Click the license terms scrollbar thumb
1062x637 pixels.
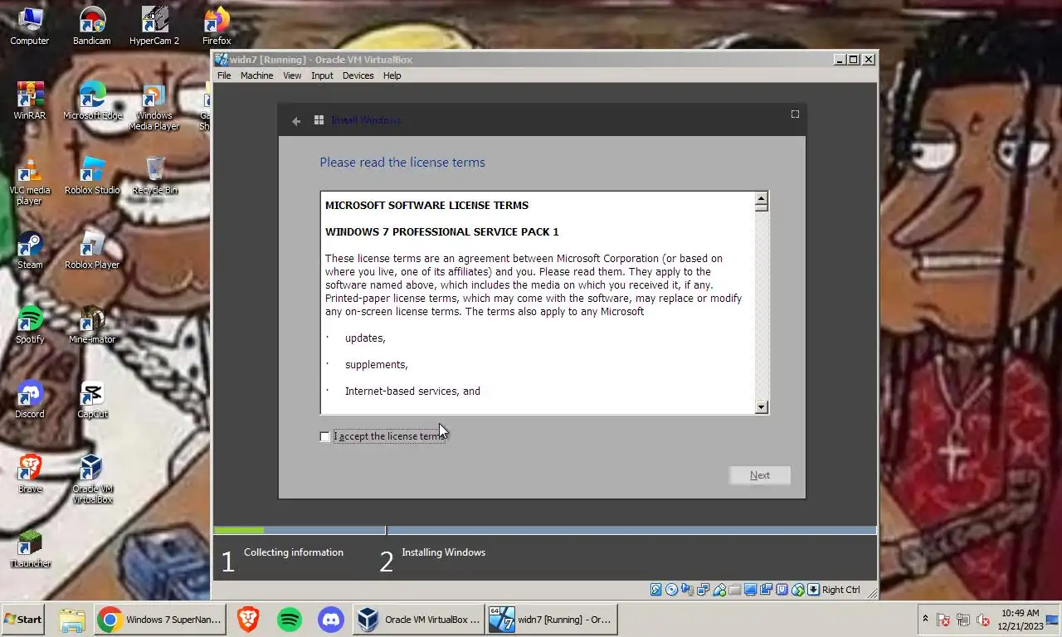(x=762, y=208)
